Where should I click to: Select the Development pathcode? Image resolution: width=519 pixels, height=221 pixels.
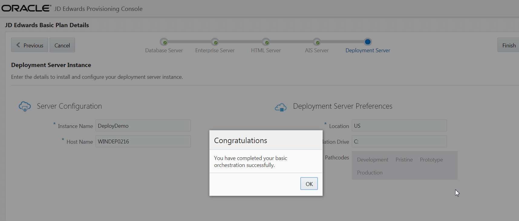[373, 160]
